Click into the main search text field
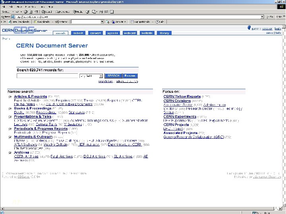Image resolution: width=286 pixels, height=214 pixels. coord(47,76)
